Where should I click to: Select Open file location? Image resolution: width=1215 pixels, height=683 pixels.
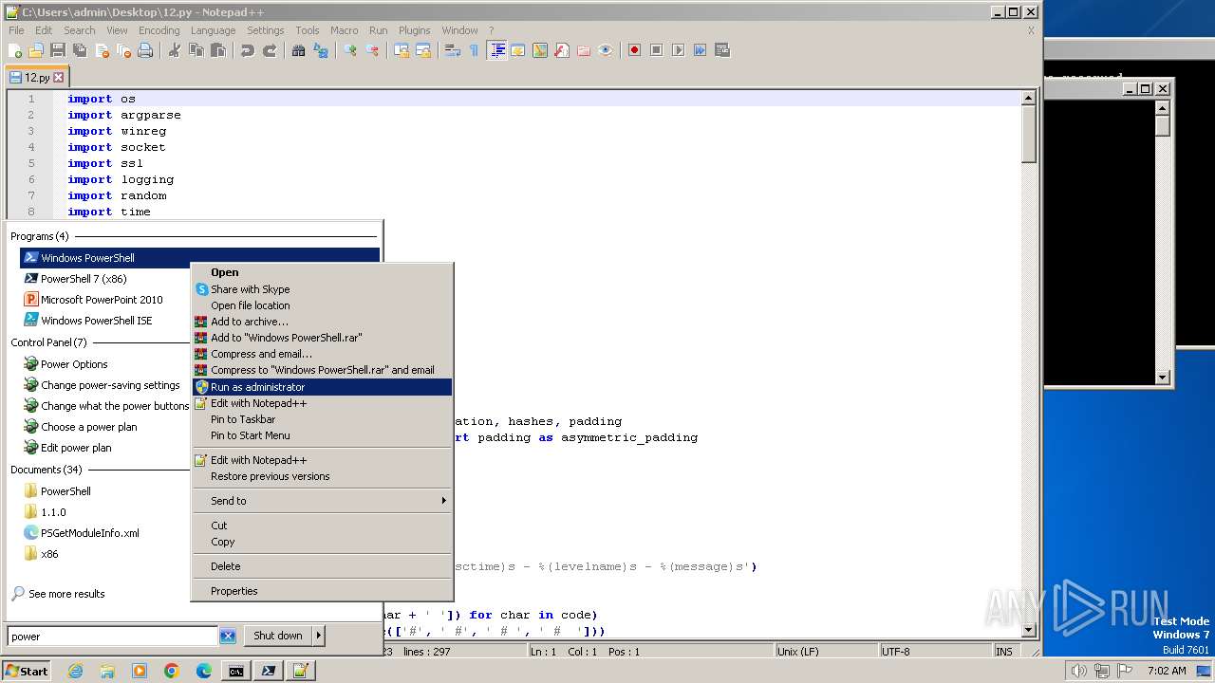click(x=323, y=305)
